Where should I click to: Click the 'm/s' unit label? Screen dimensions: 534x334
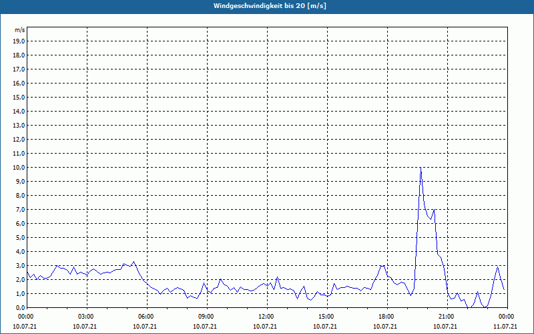(x=20, y=30)
